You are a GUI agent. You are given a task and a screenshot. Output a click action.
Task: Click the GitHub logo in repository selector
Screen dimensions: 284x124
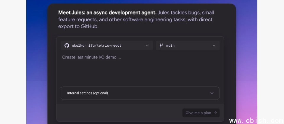[x=67, y=45]
